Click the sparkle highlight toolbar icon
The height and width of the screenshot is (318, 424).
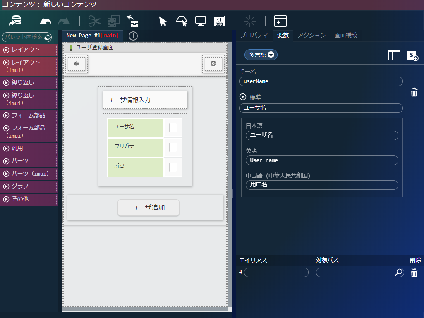(x=249, y=21)
